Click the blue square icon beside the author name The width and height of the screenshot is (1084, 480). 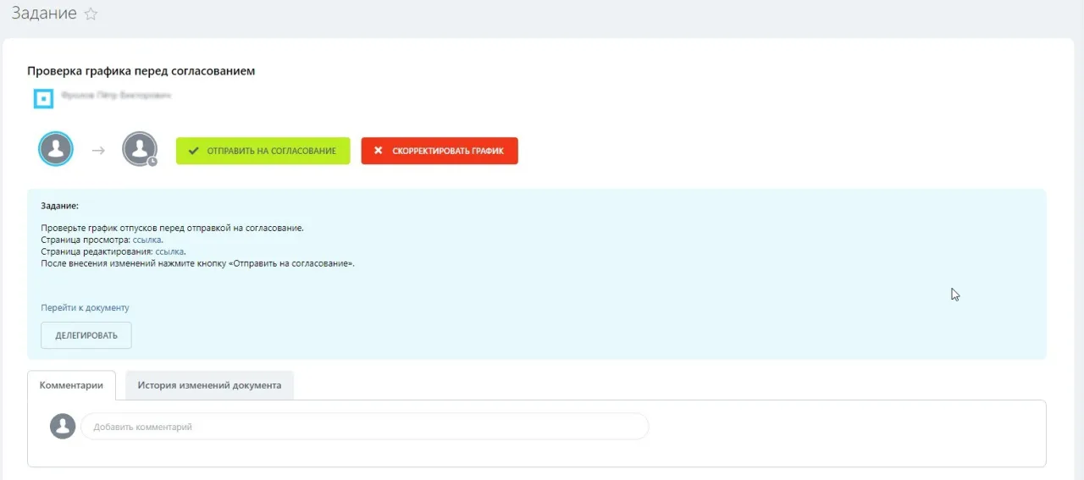point(43,99)
